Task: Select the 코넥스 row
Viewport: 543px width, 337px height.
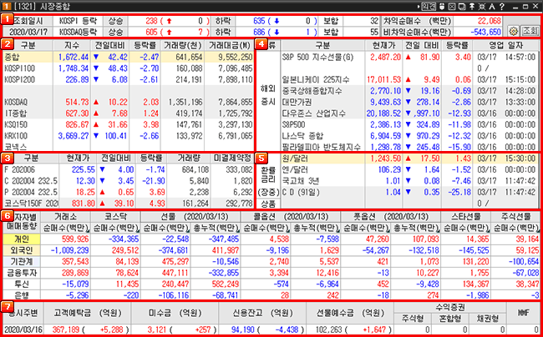Action: [x=128, y=146]
